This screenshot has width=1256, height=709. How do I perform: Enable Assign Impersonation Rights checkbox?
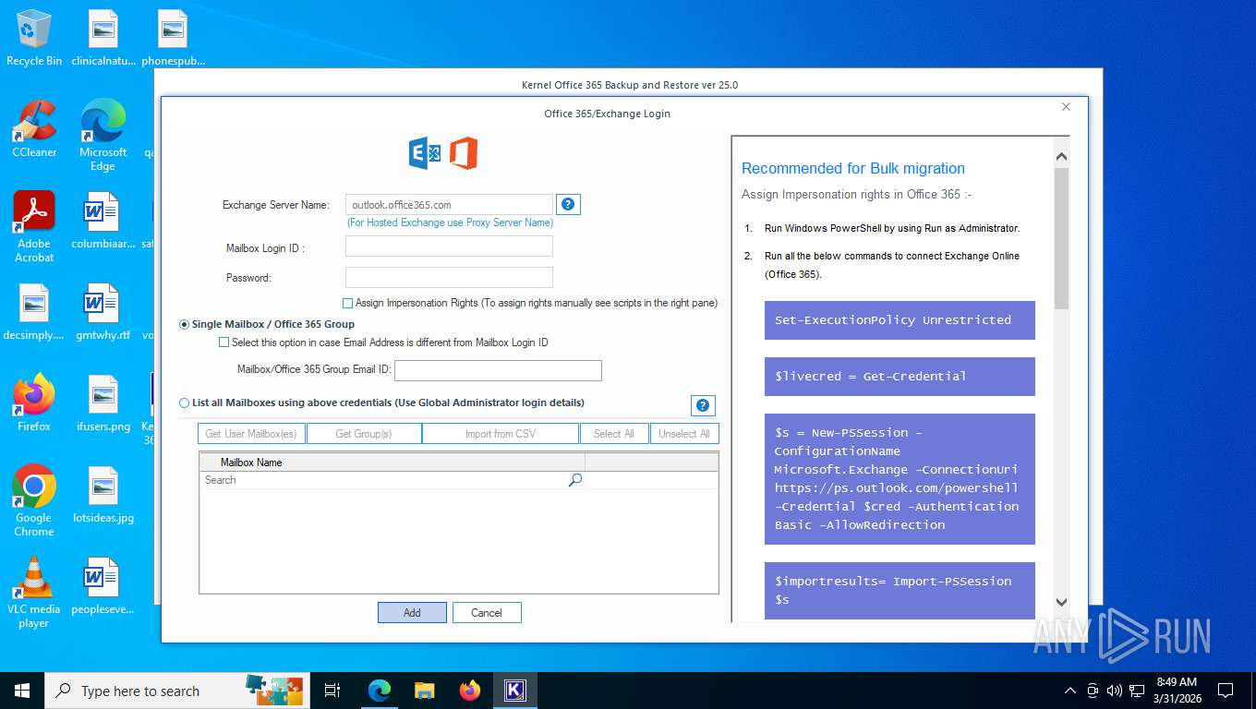tap(347, 303)
